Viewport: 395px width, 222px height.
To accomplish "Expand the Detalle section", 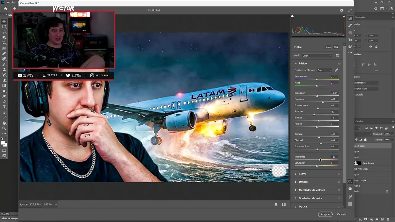I will click(x=296, y=182).
